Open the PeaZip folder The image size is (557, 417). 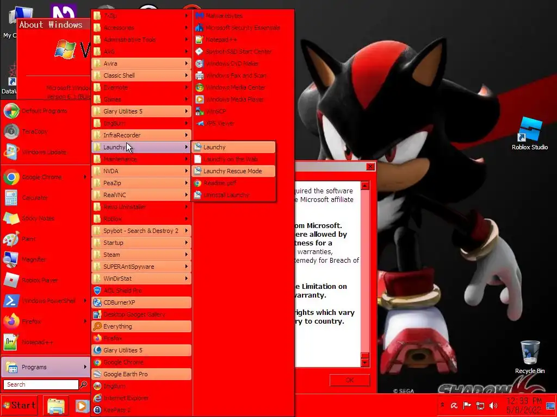click(141, 183)
